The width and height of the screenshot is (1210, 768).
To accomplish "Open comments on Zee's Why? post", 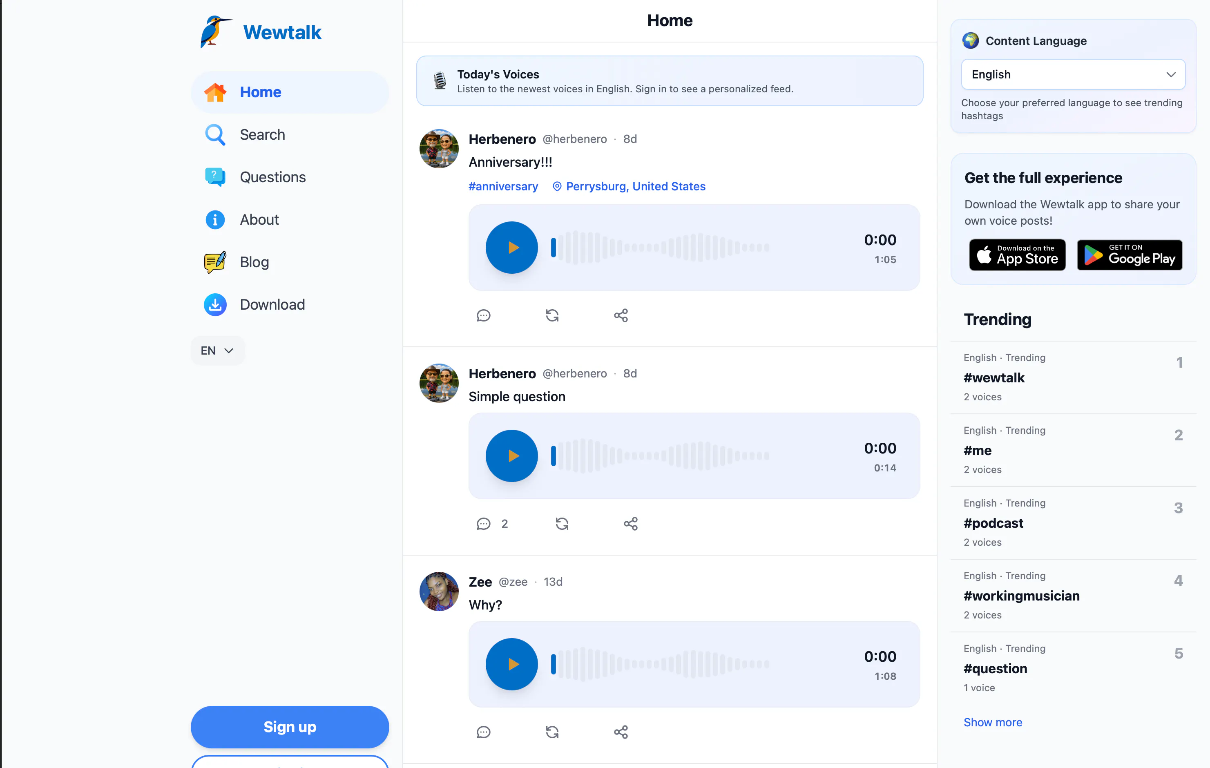I will click(483, 732).
